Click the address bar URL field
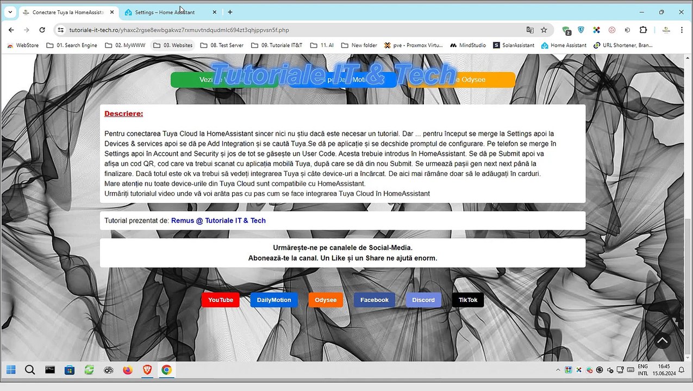 294,30
